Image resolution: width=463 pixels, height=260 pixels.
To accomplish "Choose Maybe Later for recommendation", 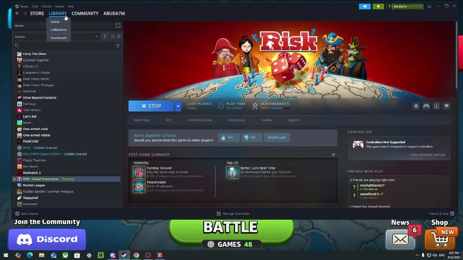I will click(x=277, y=137).
